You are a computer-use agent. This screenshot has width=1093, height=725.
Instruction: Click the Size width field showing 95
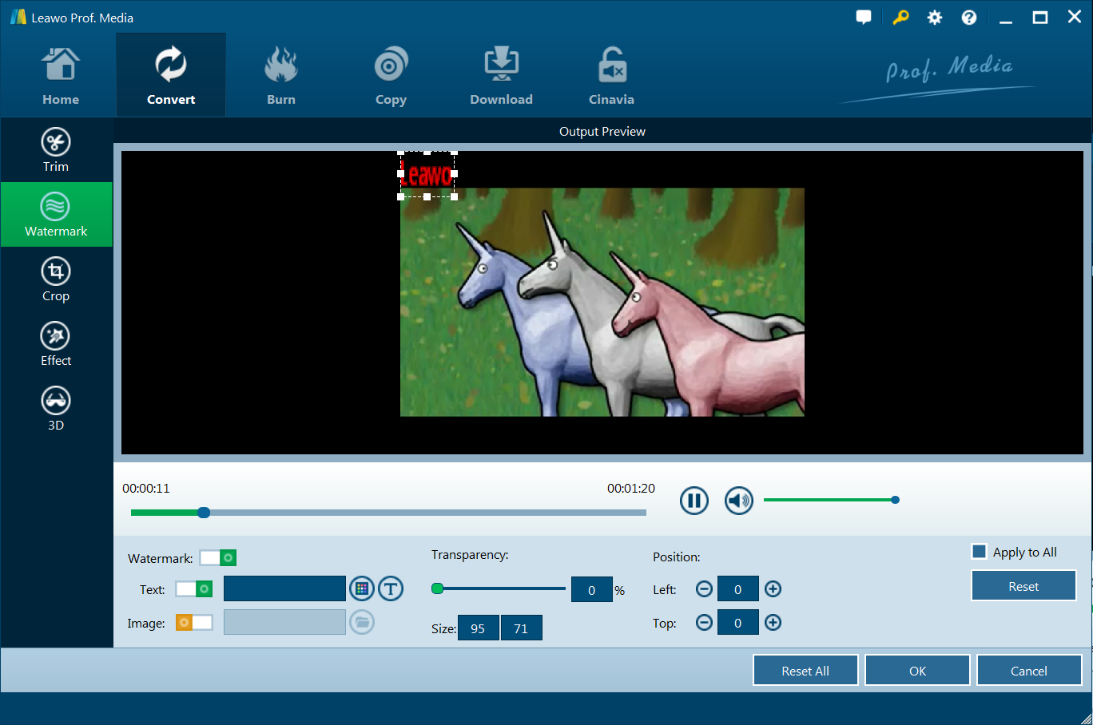(479, 628)
